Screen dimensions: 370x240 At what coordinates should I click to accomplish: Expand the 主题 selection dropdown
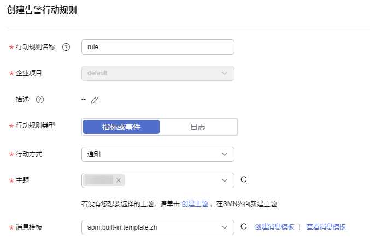pyautogui.click(x=158, y=180)
